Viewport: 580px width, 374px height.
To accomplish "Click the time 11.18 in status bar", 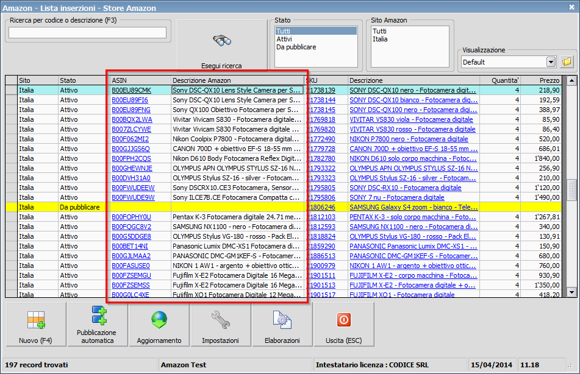I will coord(530,365).
